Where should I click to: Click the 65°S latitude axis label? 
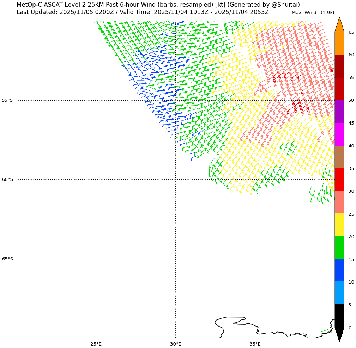7,259
